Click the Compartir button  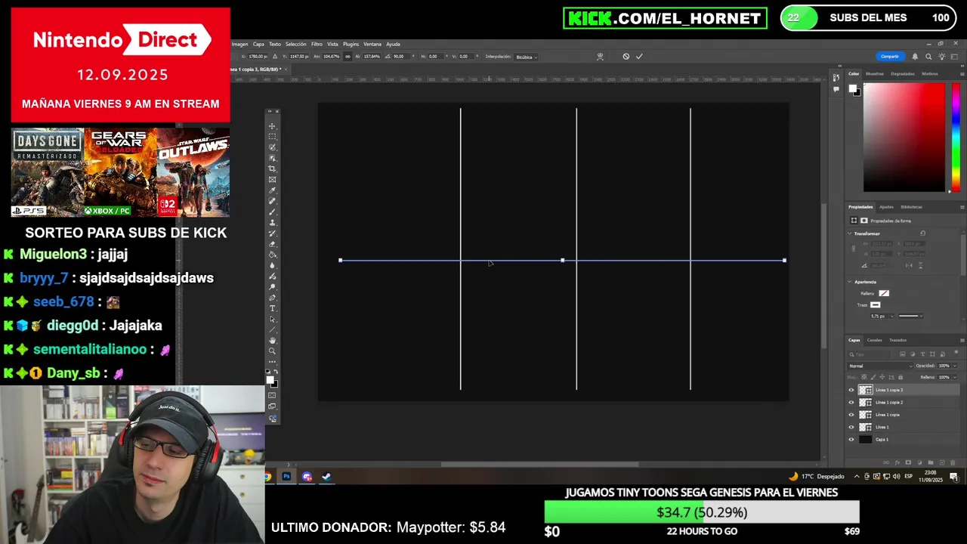coord(890,57)
